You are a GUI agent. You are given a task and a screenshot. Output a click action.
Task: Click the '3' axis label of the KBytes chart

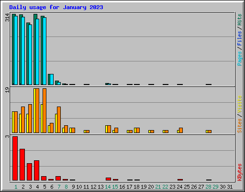tap(7, 136)
